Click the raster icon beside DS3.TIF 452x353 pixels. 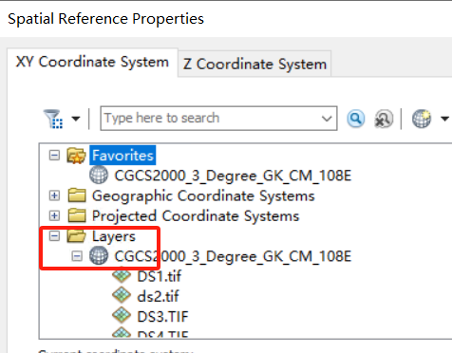coord(122,316)
